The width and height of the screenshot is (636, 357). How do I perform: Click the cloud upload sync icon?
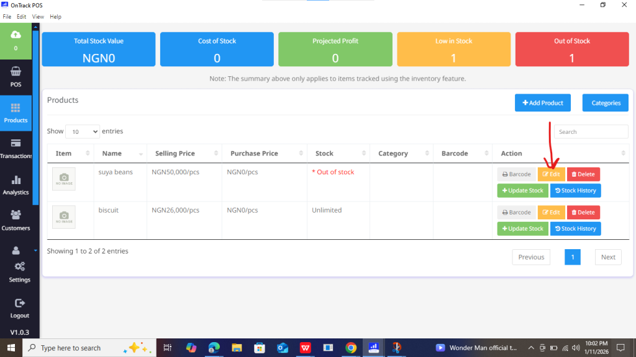point(16,35)
